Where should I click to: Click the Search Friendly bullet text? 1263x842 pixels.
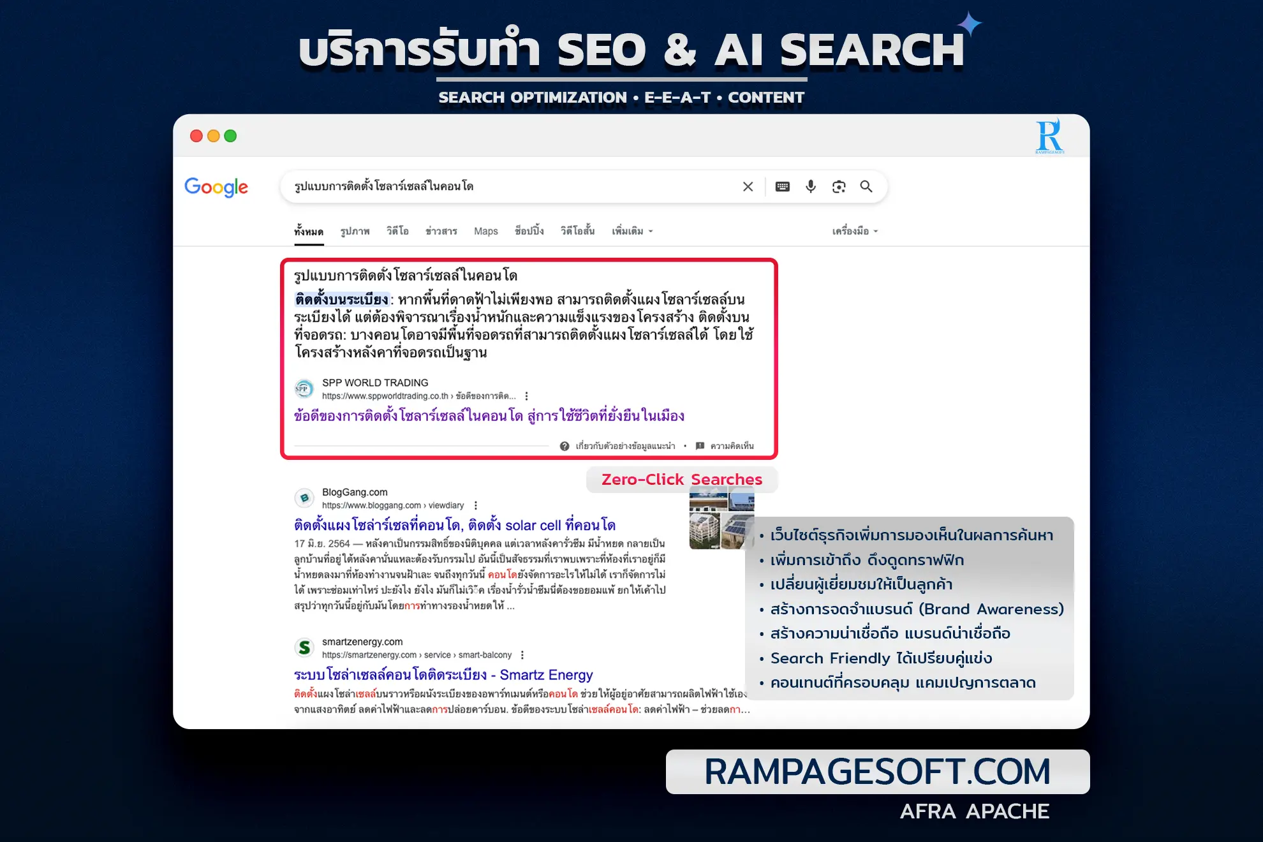coord(881,658)
